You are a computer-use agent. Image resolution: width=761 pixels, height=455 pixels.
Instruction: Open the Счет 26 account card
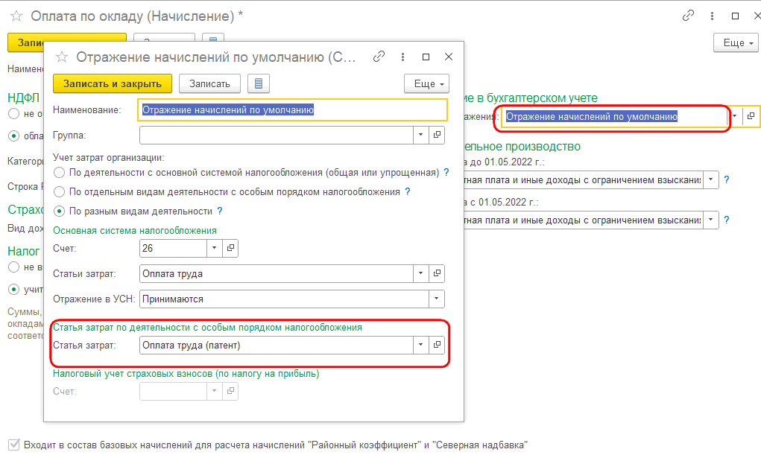coord(230,249)
